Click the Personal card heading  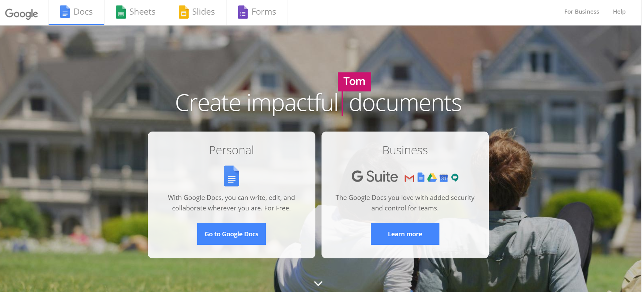pyautogui.click(x=231, y=150)
